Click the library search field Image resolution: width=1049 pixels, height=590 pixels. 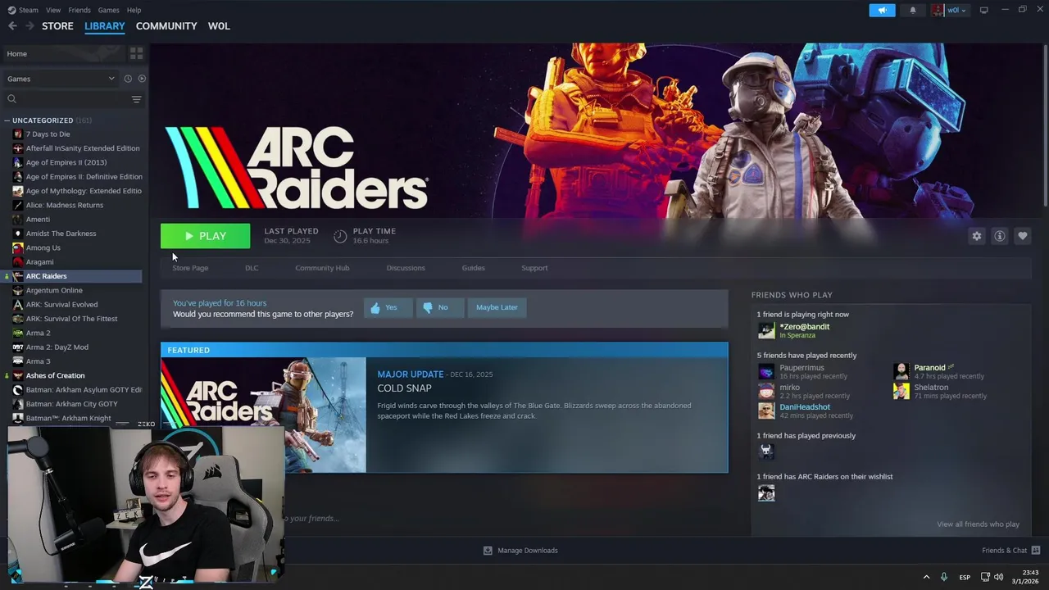[x=72, y=99]
